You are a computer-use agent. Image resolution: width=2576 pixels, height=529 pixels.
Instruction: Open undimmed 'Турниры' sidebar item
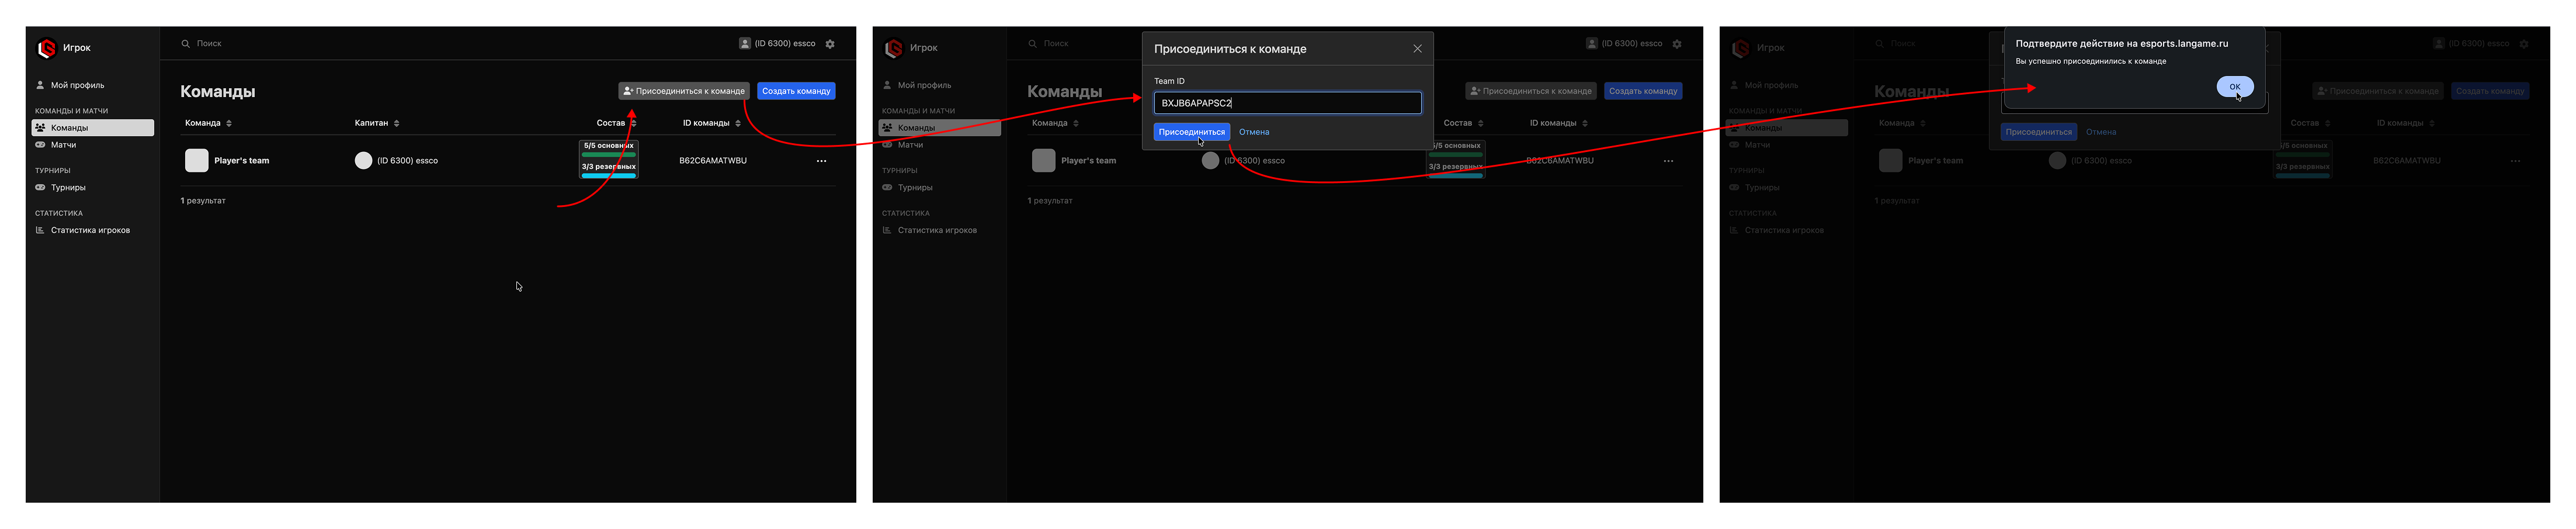tap(68, 188)
